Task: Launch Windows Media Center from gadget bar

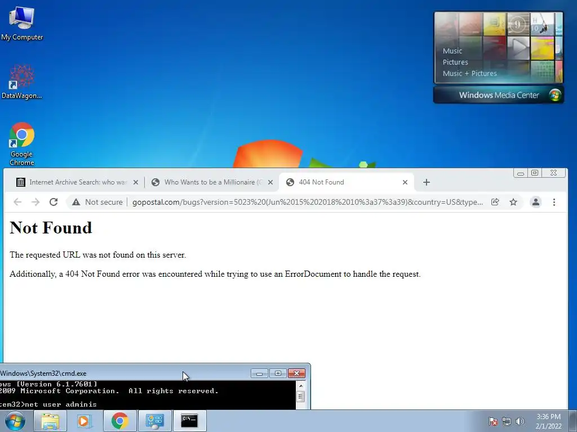Action: click(x=499, y=95)
